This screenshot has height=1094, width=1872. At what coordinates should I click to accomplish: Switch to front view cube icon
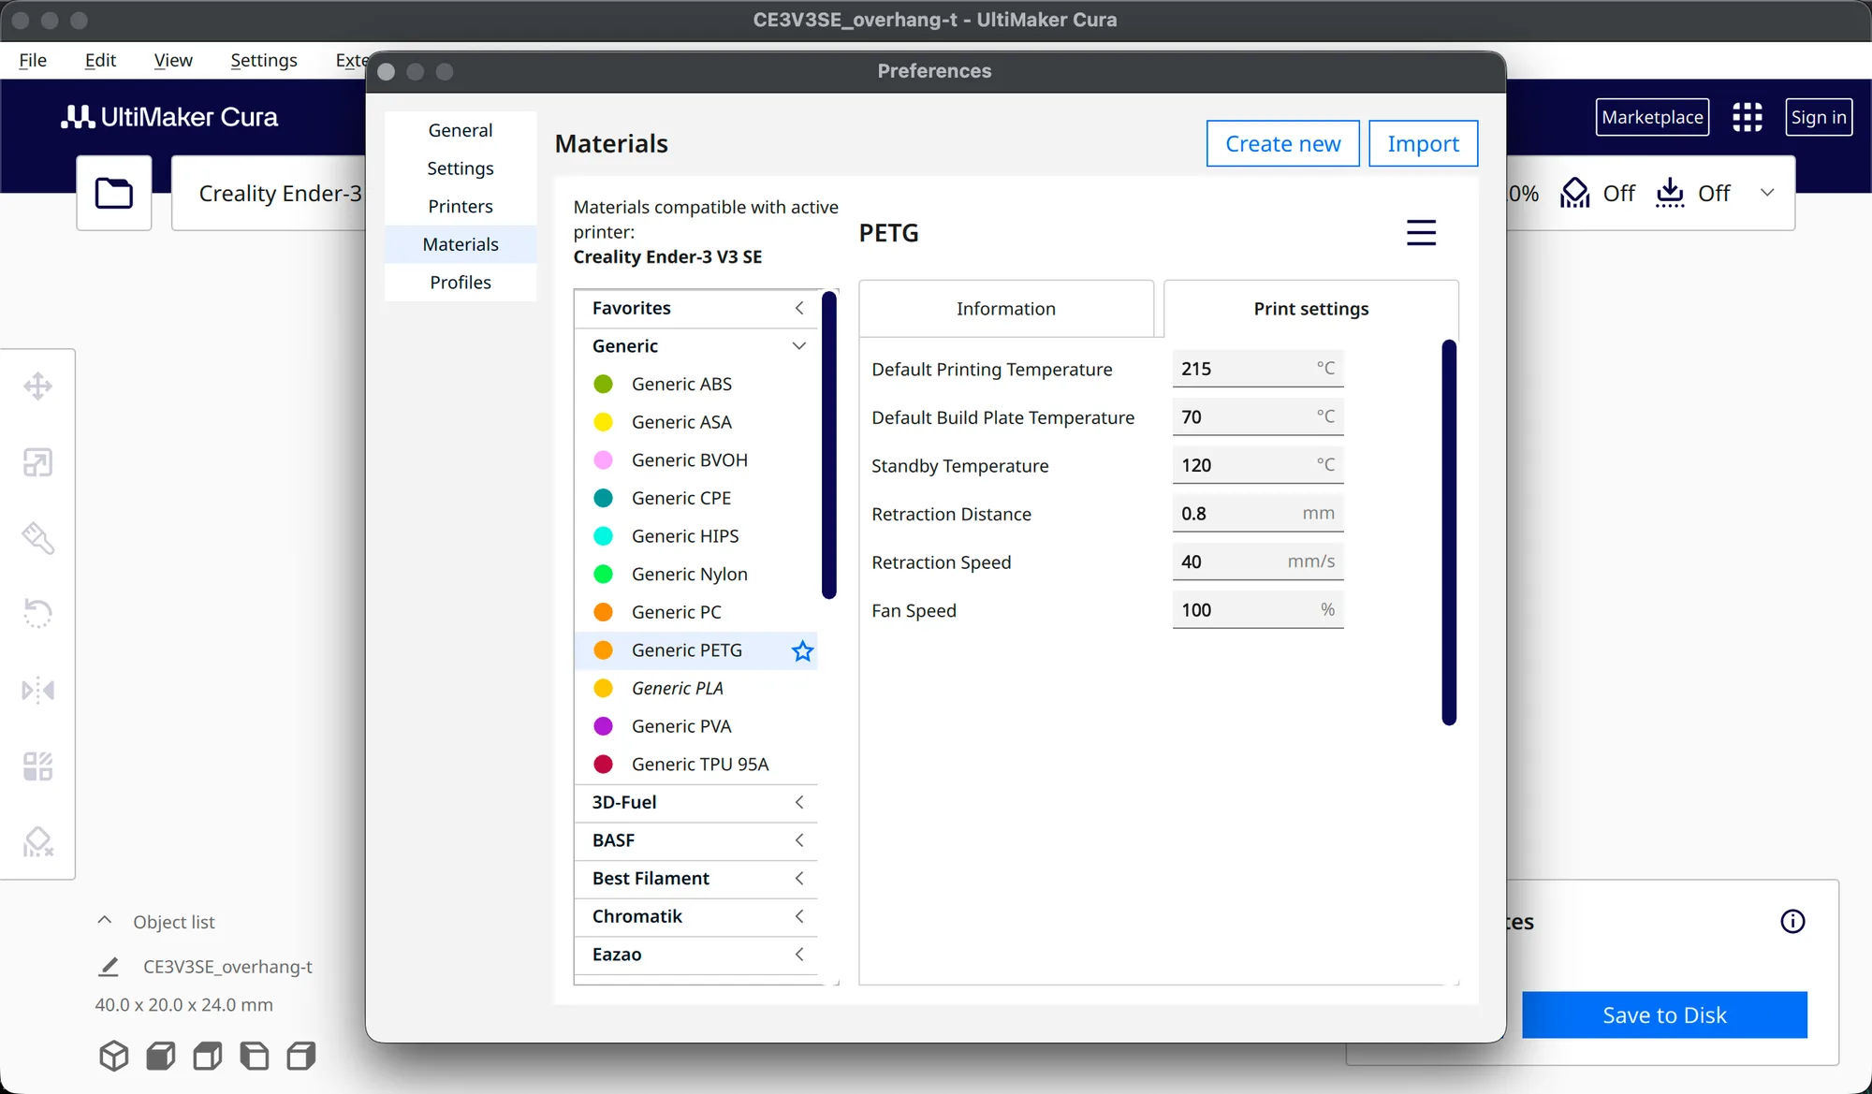pyautogui.click(x=161, y=1056)
